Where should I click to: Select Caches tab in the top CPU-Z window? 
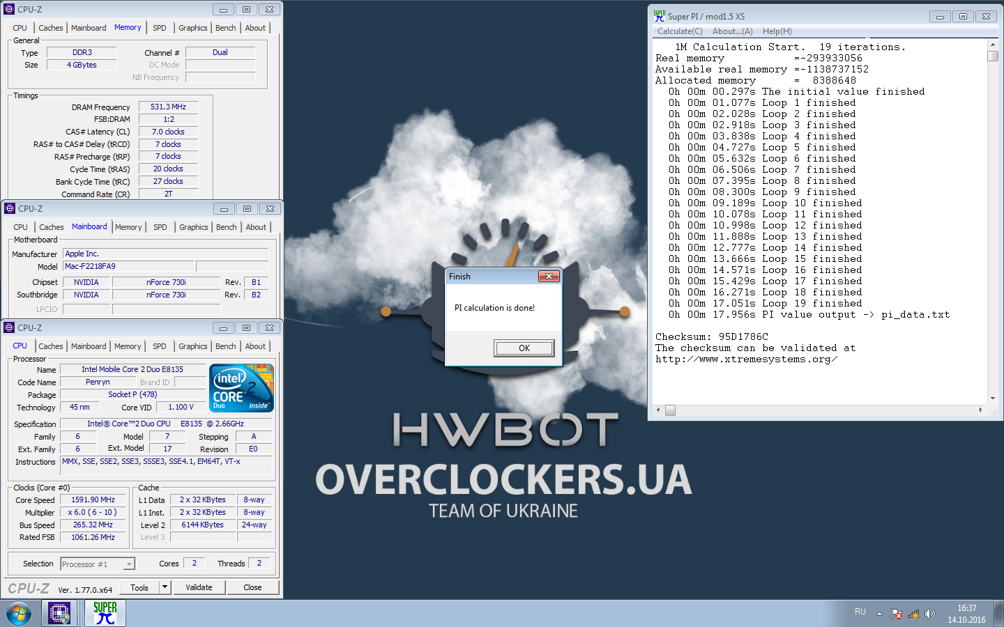tap(51, 28)
